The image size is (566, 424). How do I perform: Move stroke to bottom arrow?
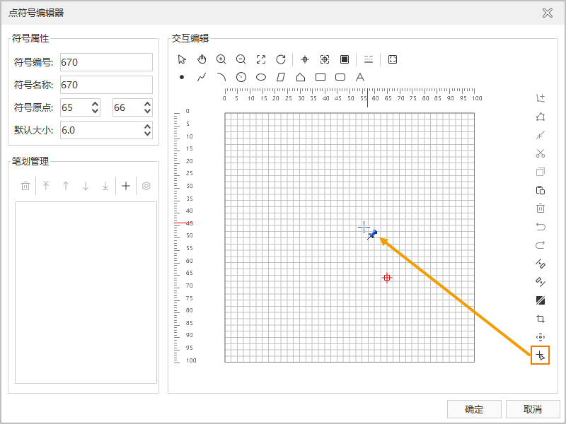[x=105, y=186]
